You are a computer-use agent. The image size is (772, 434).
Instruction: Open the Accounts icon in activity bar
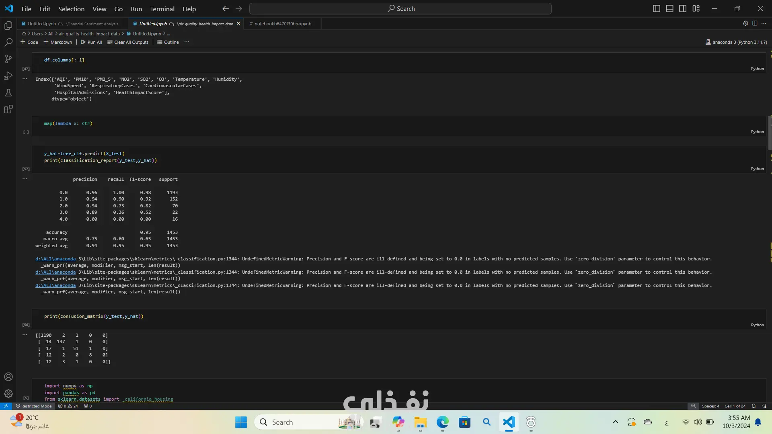[x=8, y=377]
